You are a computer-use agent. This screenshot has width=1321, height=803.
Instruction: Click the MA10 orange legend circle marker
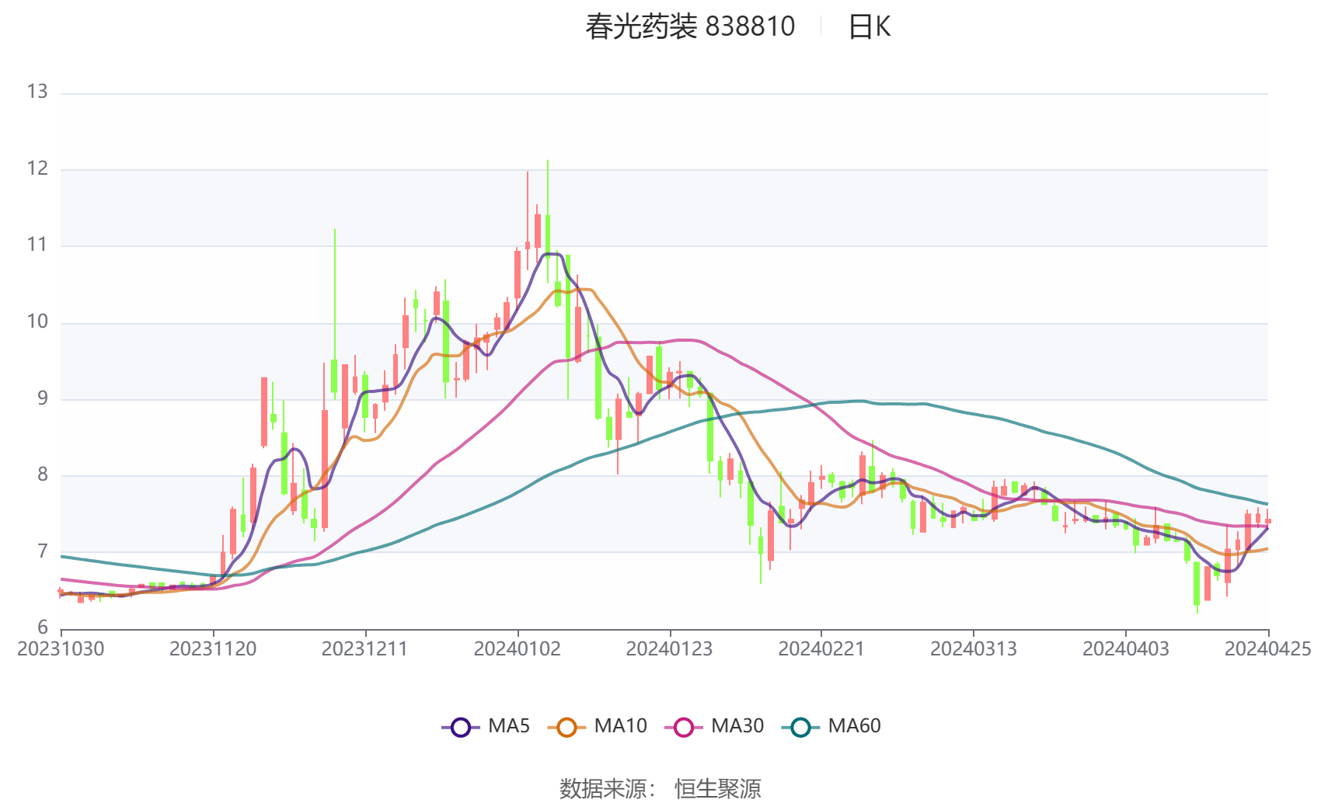pos(566,727)
